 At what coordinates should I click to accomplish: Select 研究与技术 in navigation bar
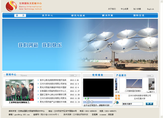(78, 15)
